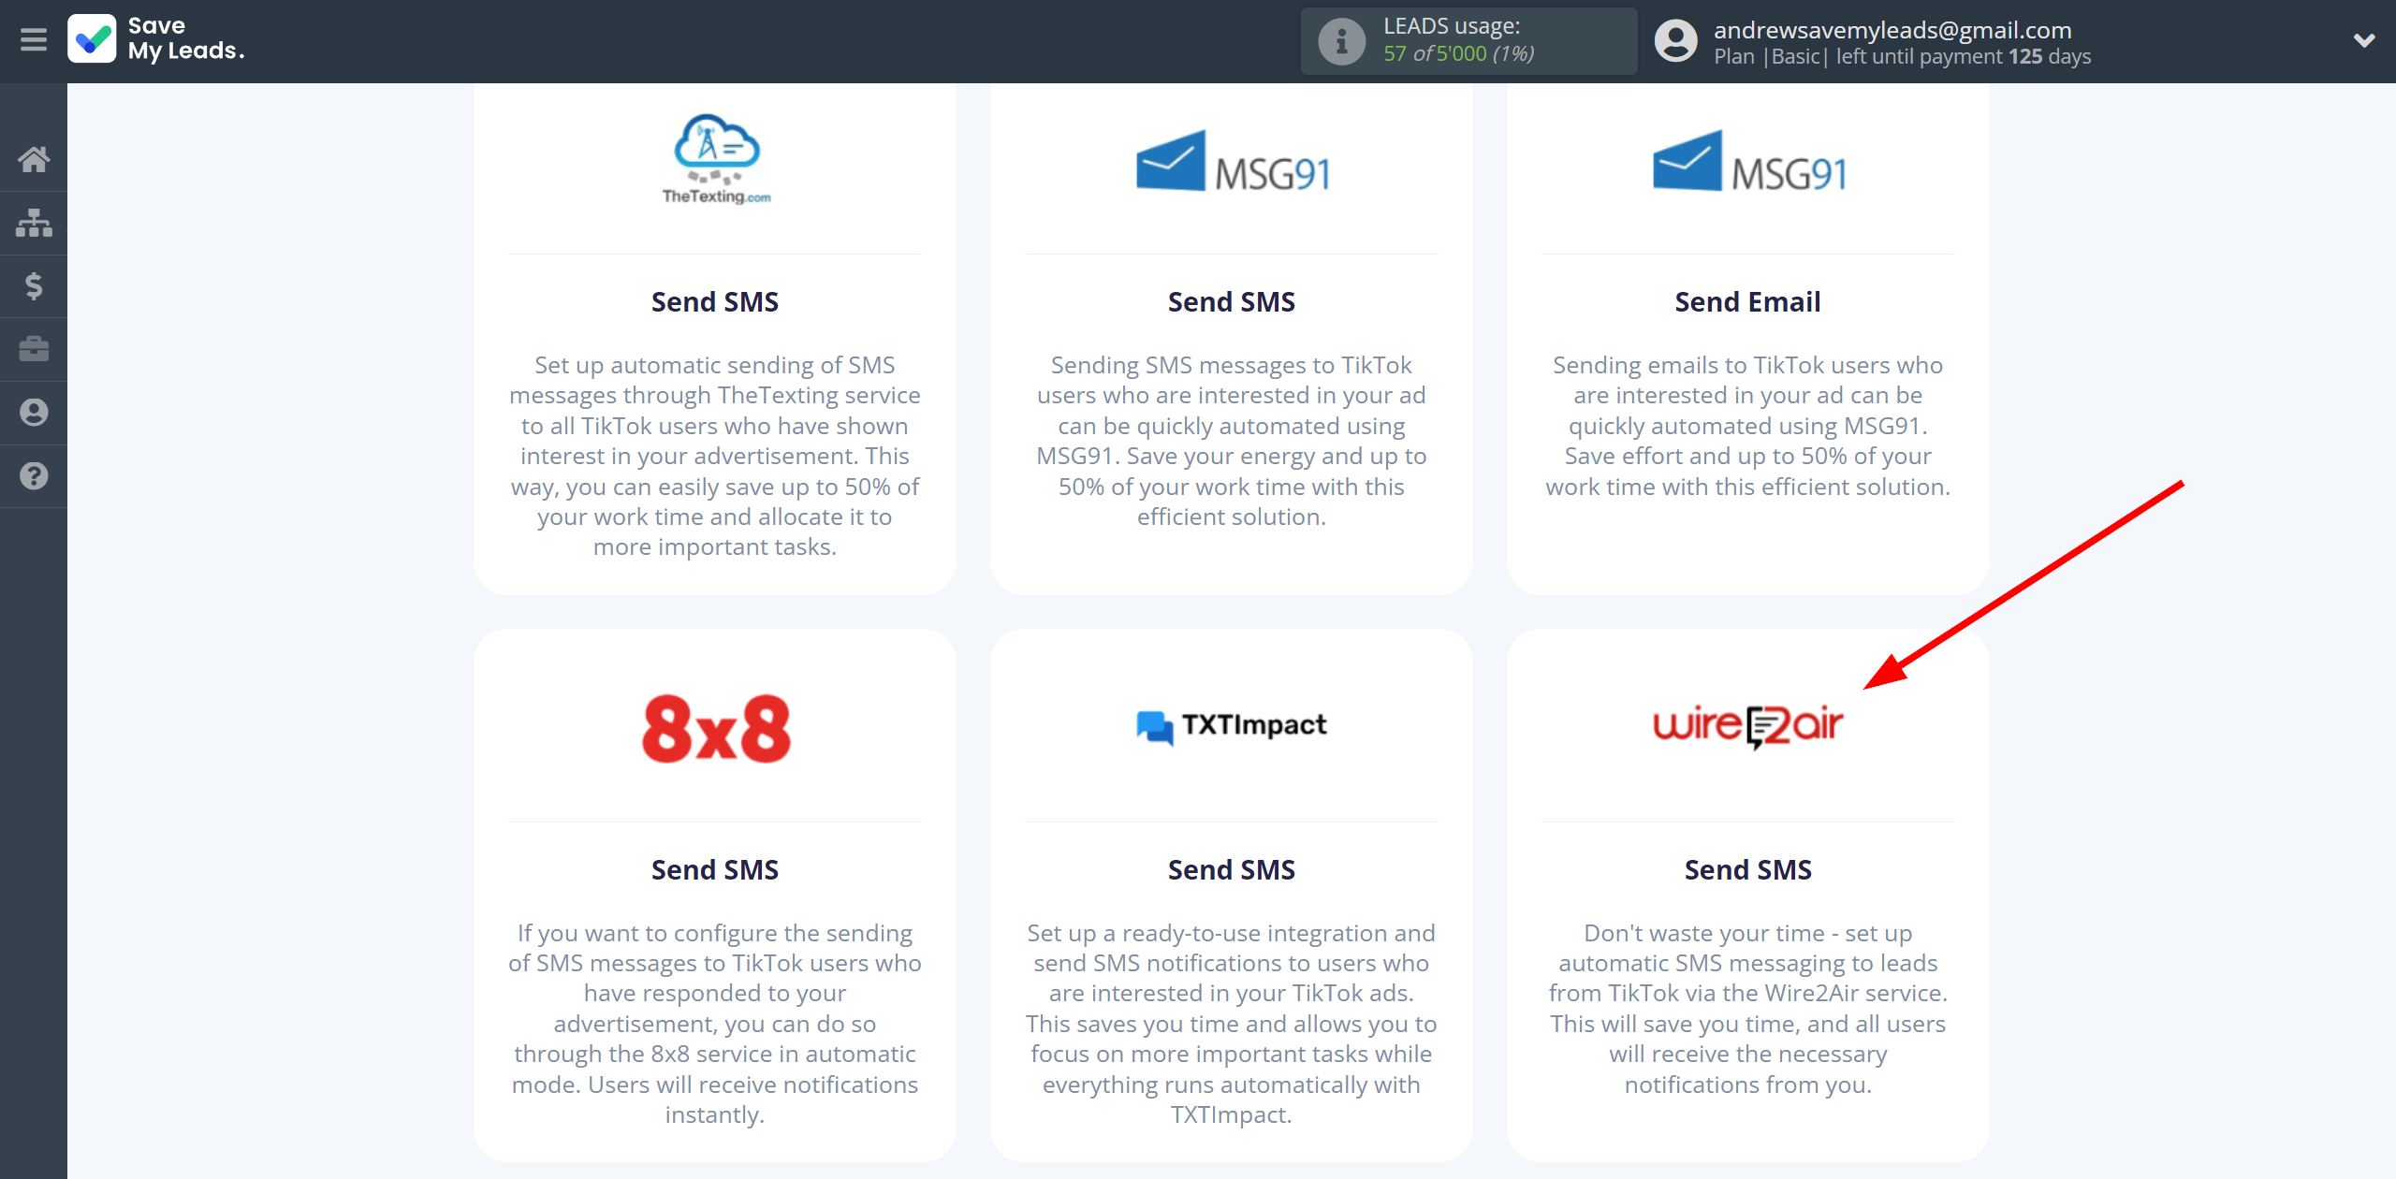This screenshot has height=1179, width=2396.
Task: Select the 8x8 logo
Action: point(716,728)
